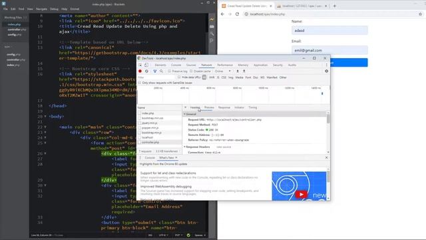
Task: Collapse the div on line 26
Action: (x=45, y=153)
